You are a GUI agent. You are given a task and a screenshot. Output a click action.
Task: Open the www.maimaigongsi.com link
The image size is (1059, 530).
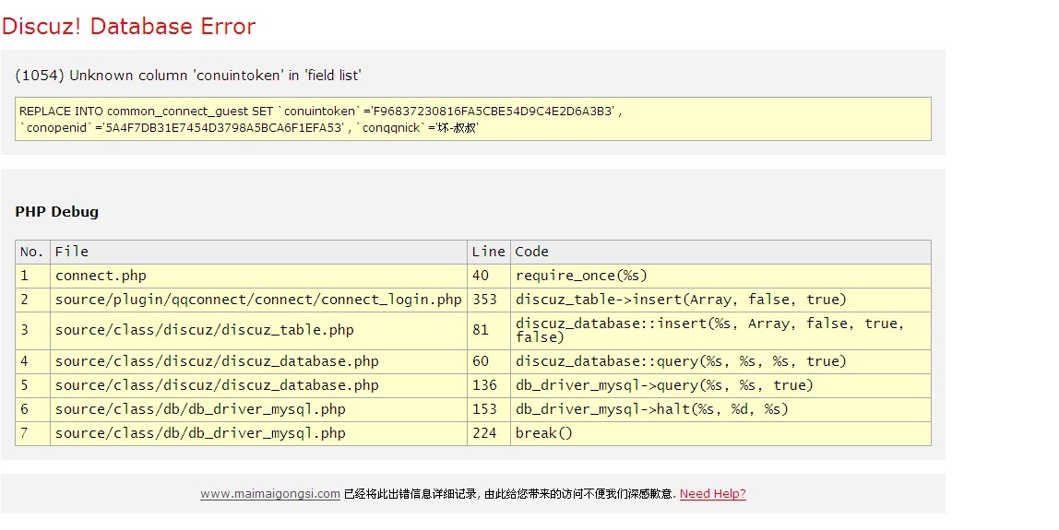click(269, 494)
